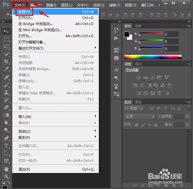
Task: Select the Quick Selection tool
Action: coord(6,54)
